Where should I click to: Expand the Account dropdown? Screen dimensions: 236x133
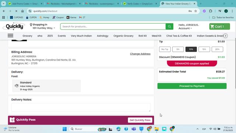pos(185,28)
